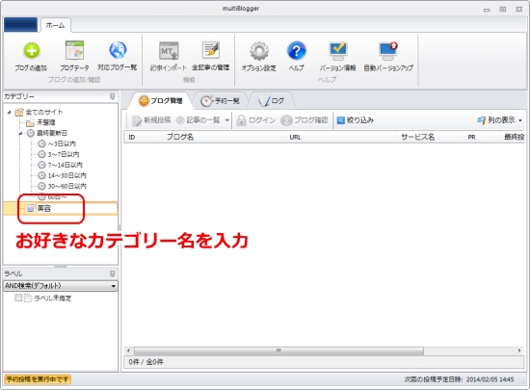530x390 pixels.
Task: Open ヘルプ question mark icon
Action: (x=297, y=51)
